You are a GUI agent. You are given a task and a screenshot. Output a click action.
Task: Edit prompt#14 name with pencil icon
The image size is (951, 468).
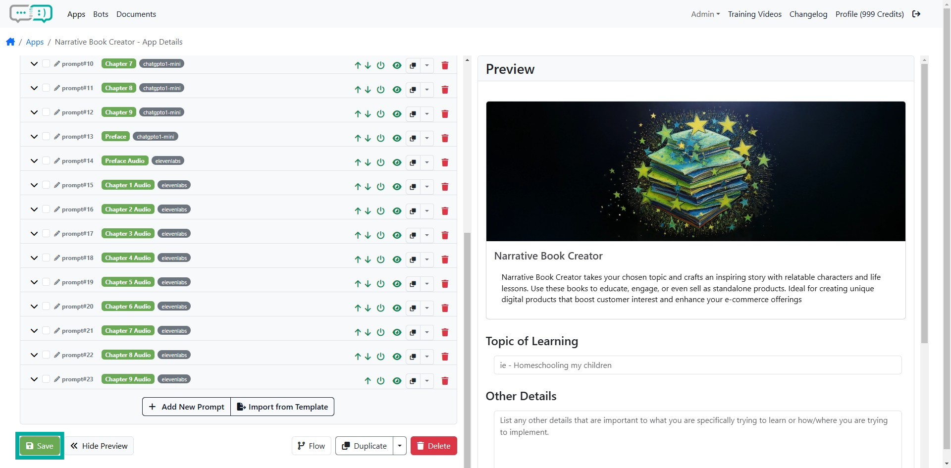57,161
